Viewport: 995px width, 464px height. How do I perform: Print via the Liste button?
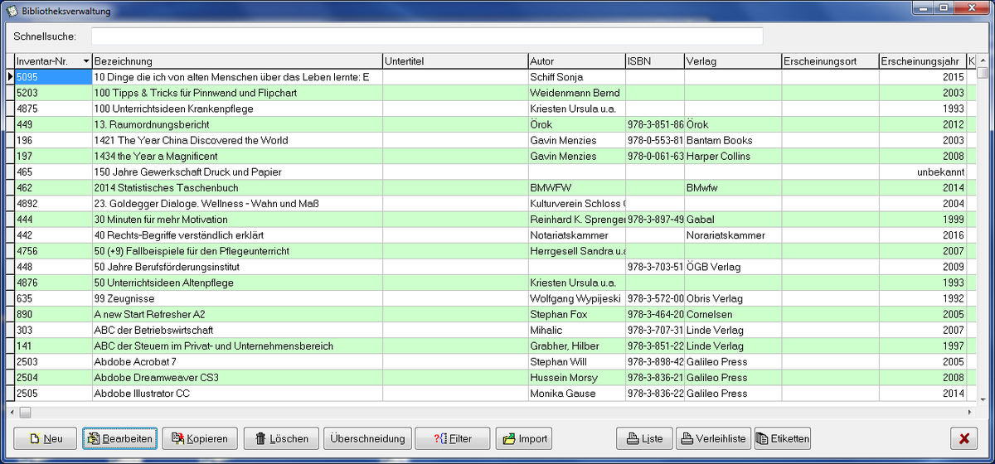644,438
